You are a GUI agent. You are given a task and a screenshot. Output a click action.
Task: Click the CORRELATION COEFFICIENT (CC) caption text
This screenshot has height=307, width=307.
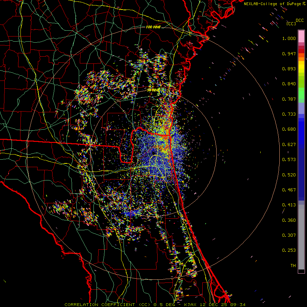(107, 305)
